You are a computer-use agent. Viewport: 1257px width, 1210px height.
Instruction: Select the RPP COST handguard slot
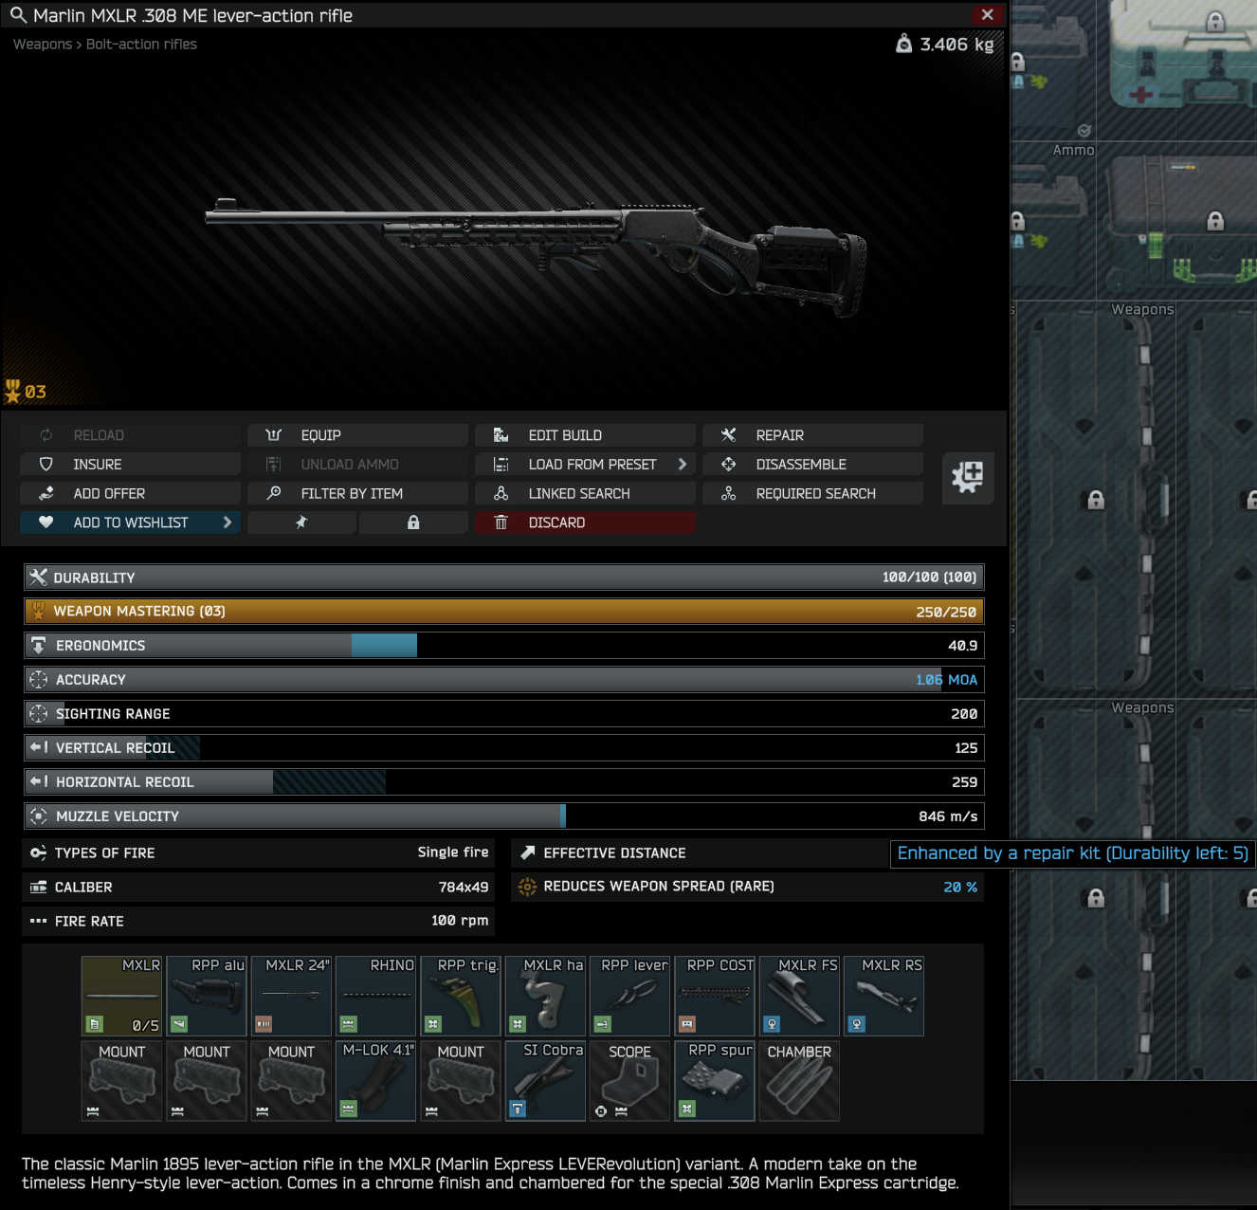coord(715,996)
